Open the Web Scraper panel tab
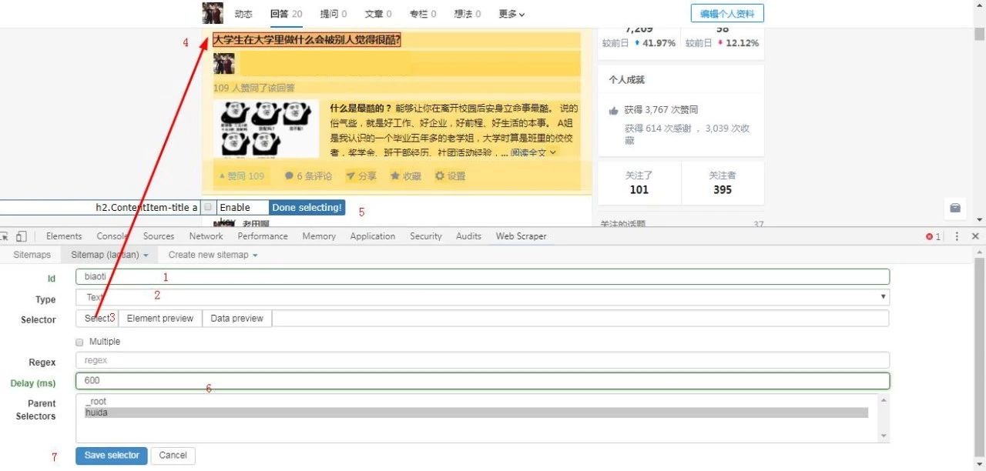This screenshot has width=986, height=471. tap(520, 236)
